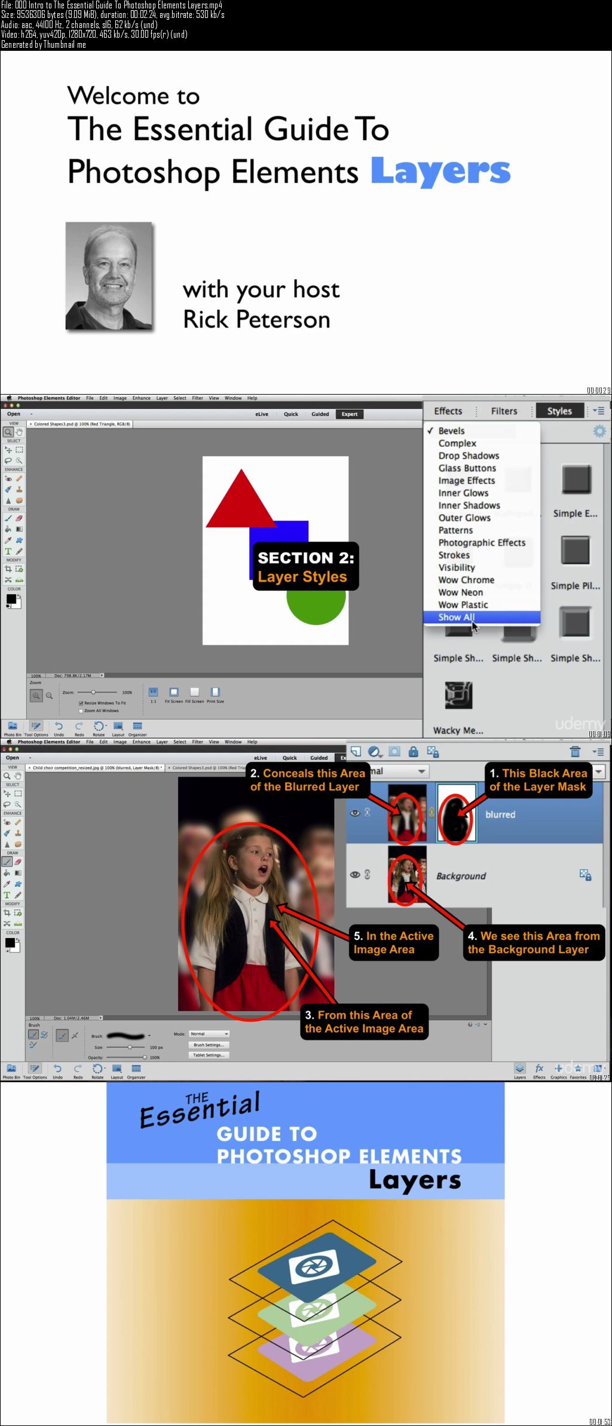Image resolution: width=612 pixels, height=1426 pixels.
Task: Pick the Paint Bucket tool in Child choir frame
Action: pyautogui.click(x=7, y=872)
